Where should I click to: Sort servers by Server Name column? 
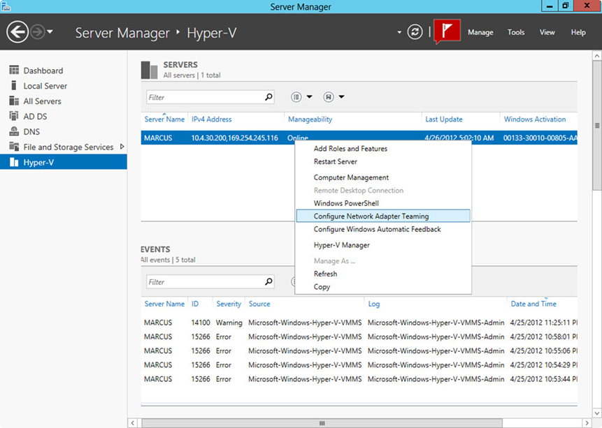[164, 119]
